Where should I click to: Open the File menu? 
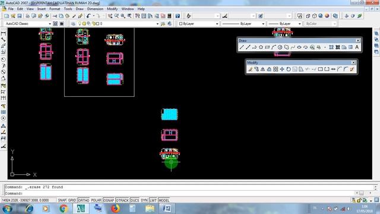(x=11, y=9)
